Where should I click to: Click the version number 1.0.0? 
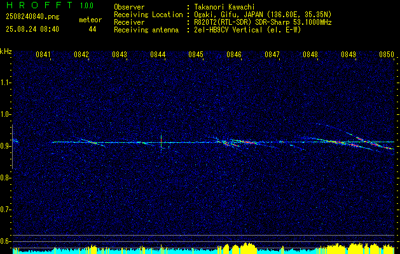86,6
